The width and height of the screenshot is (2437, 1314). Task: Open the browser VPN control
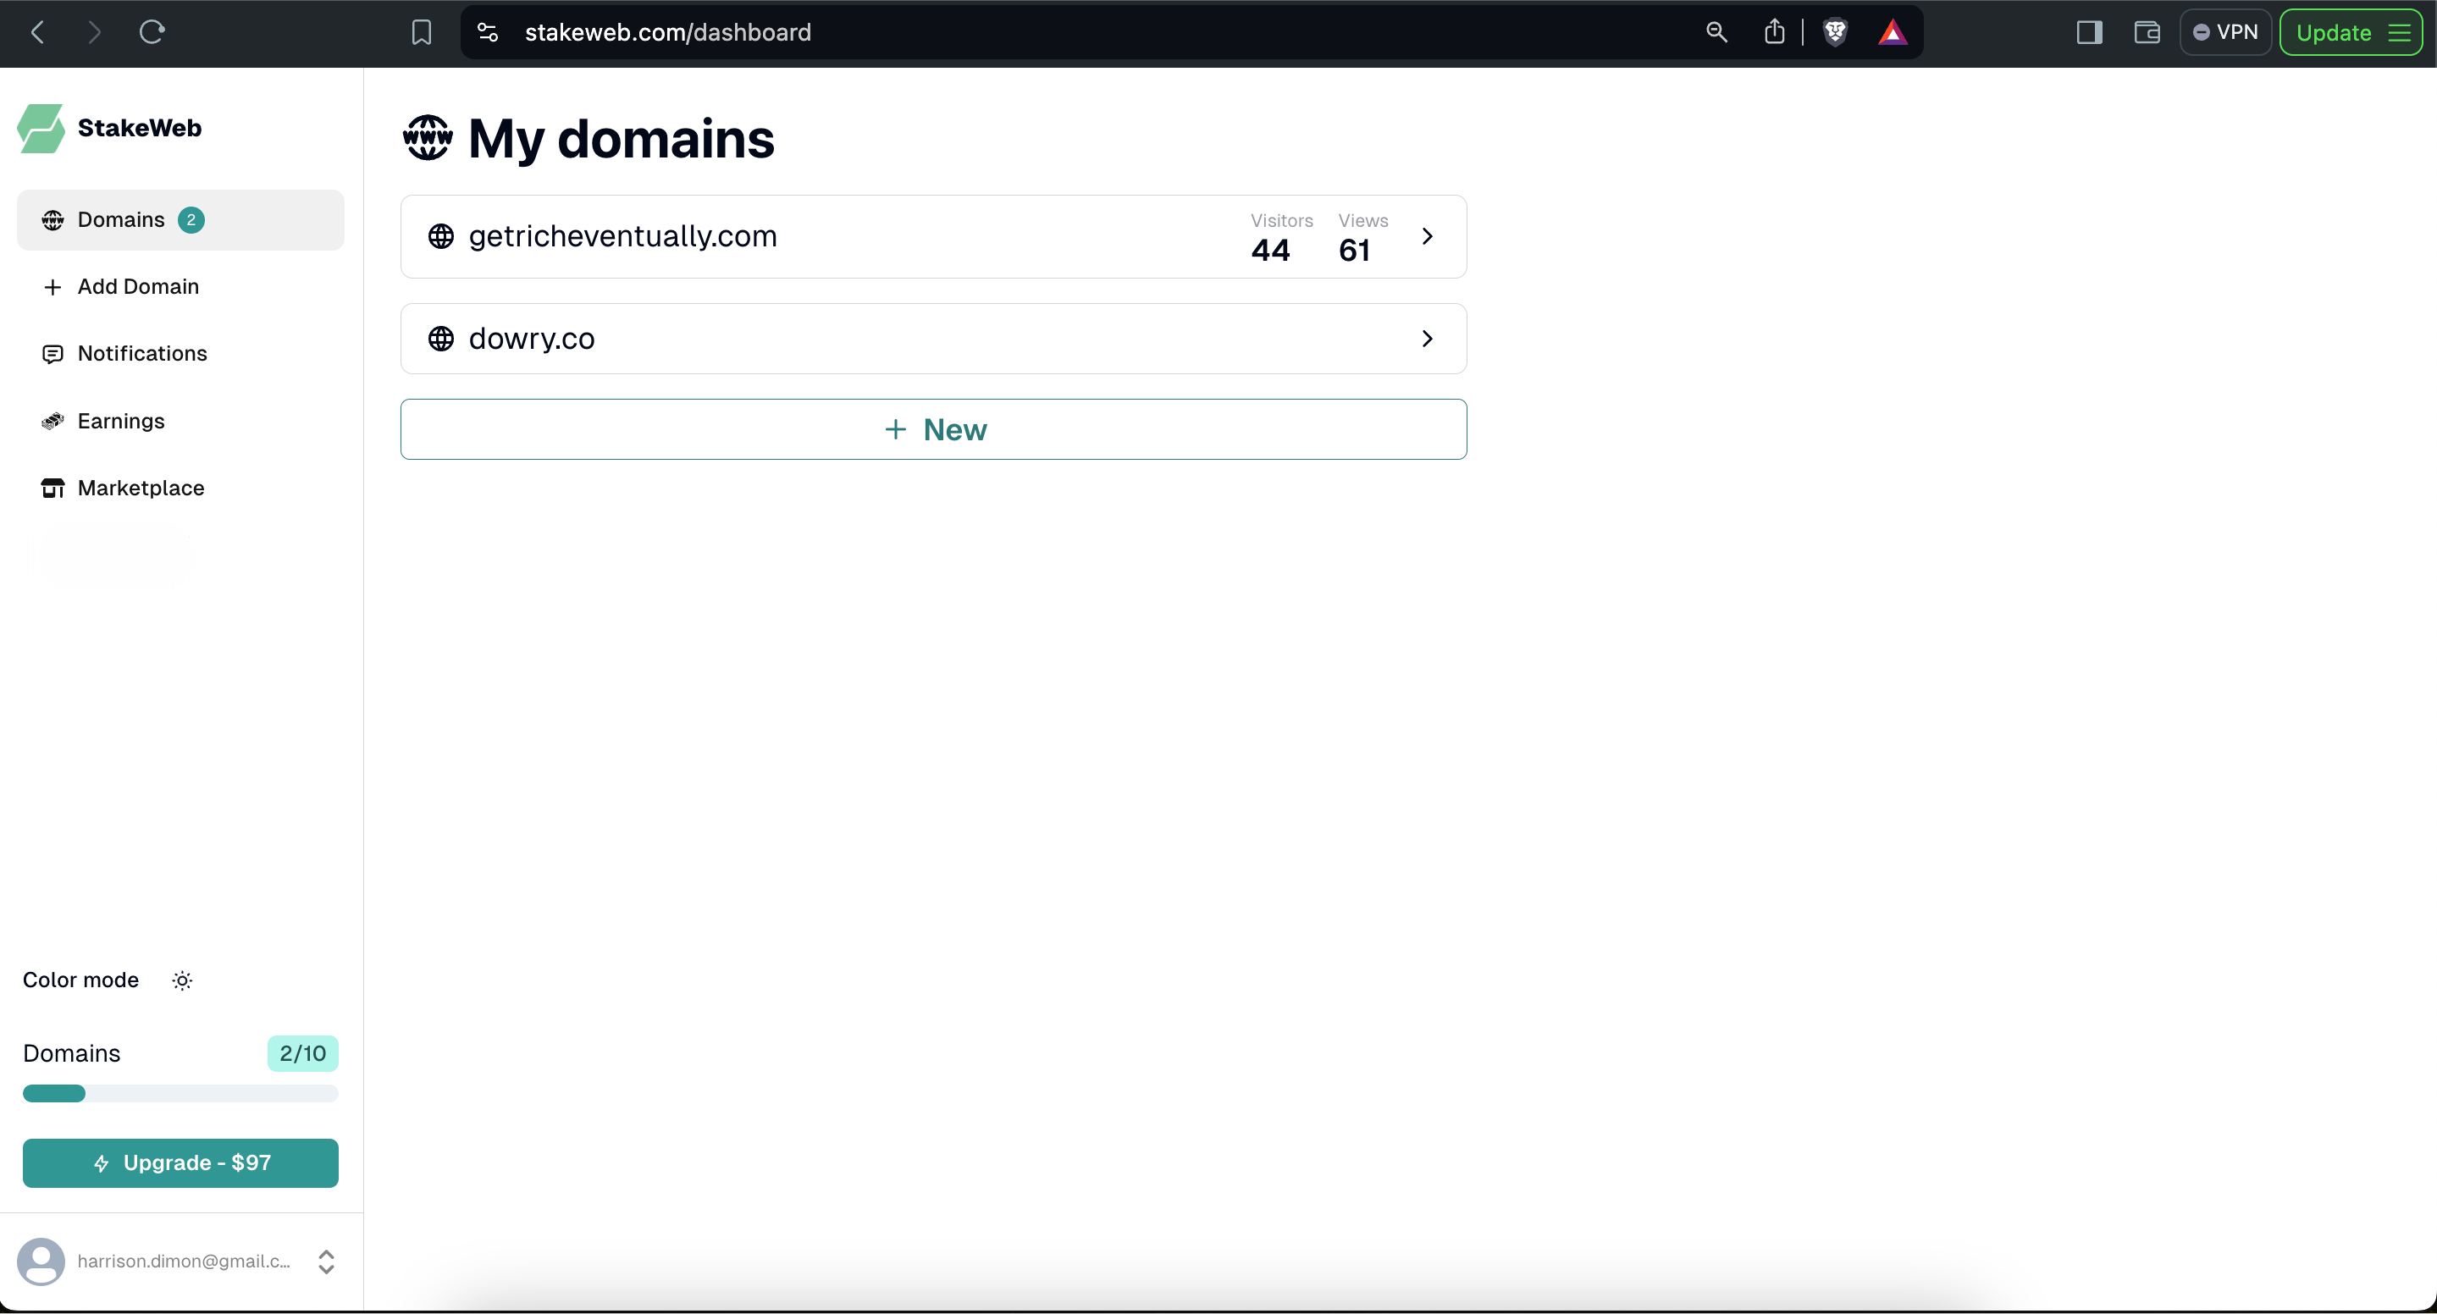click(2225, 31)
